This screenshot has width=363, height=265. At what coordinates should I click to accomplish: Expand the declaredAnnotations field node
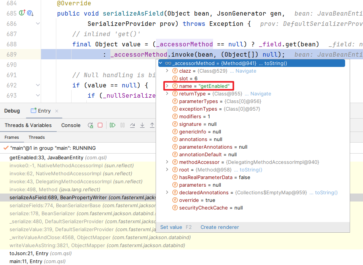coord(167,192)
